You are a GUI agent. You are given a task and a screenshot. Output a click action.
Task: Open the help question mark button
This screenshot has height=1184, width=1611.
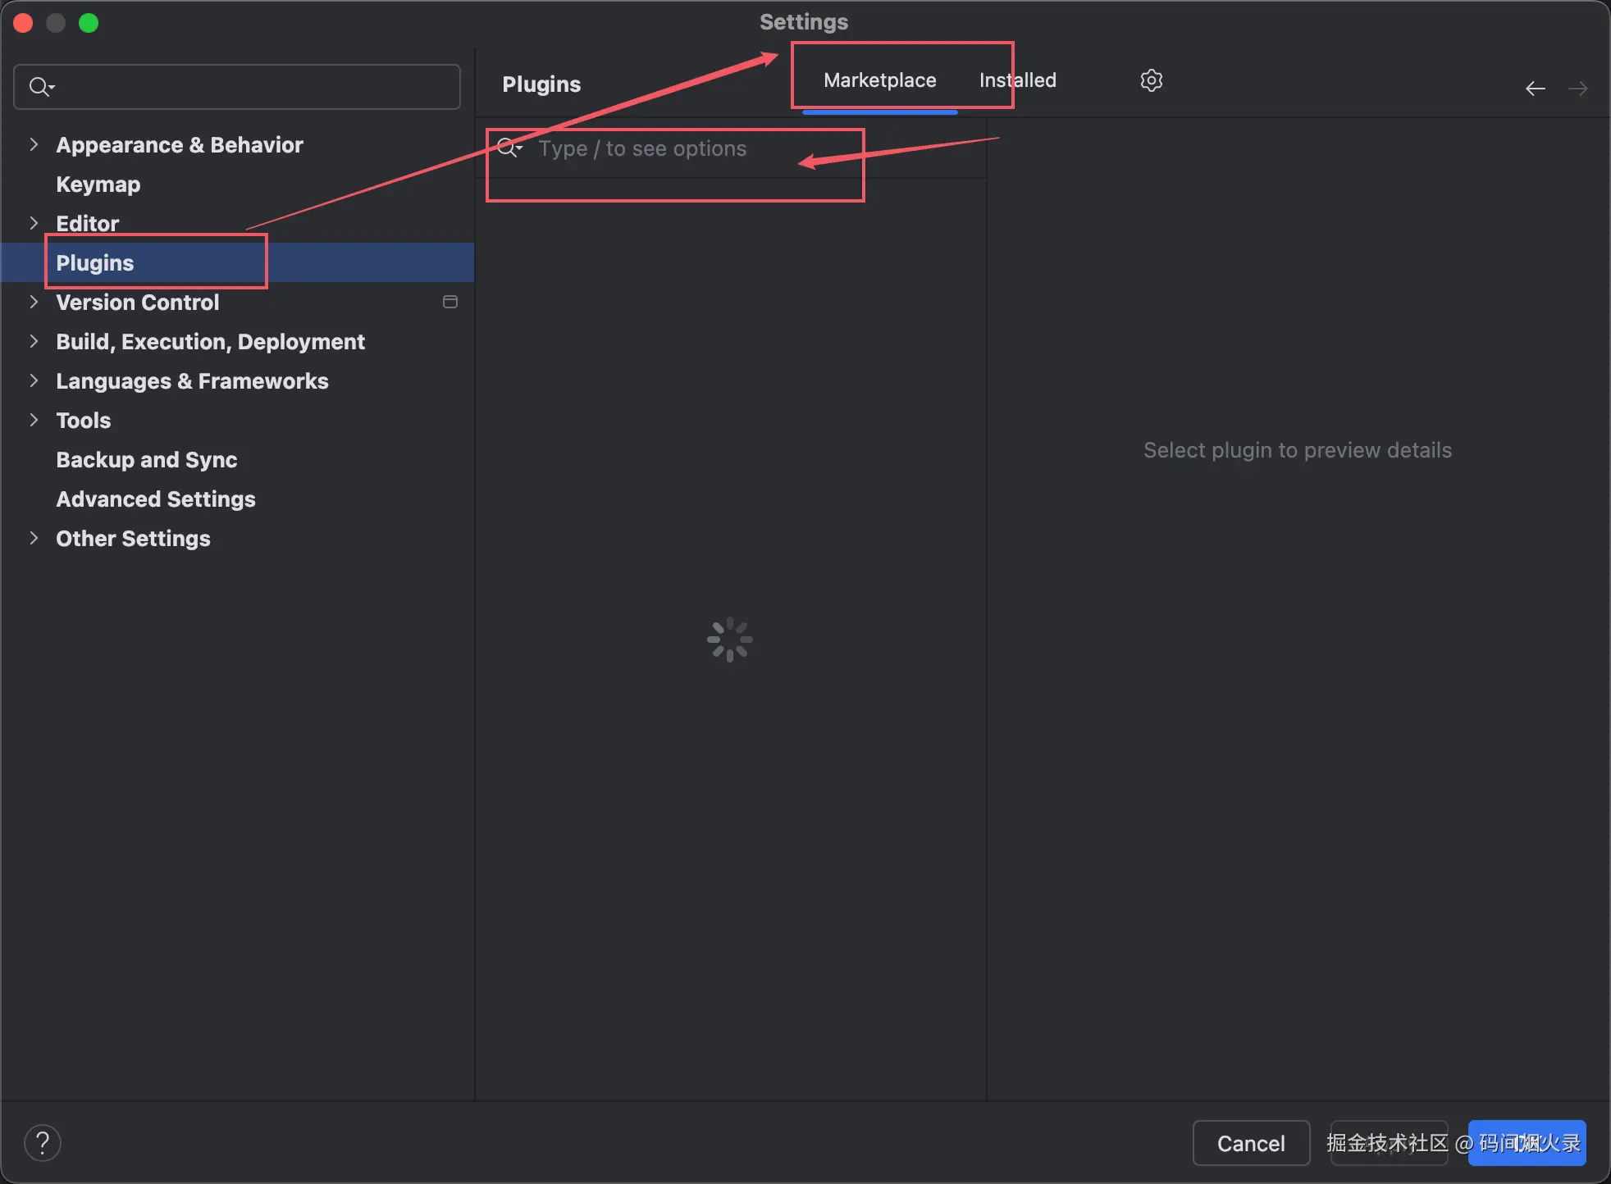tap(43, 1142)
